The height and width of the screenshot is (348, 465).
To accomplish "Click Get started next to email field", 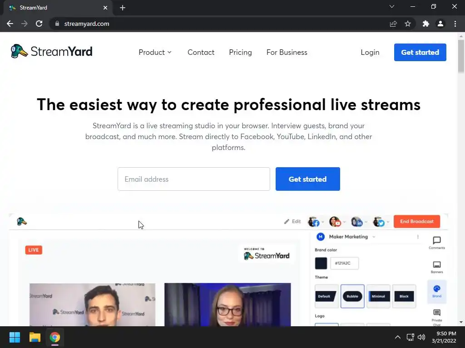I will 307,179.
